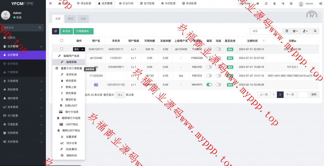The image size is (324, 166).
Task: Switch to the 冻结 tab
Action: click(83, 19)
